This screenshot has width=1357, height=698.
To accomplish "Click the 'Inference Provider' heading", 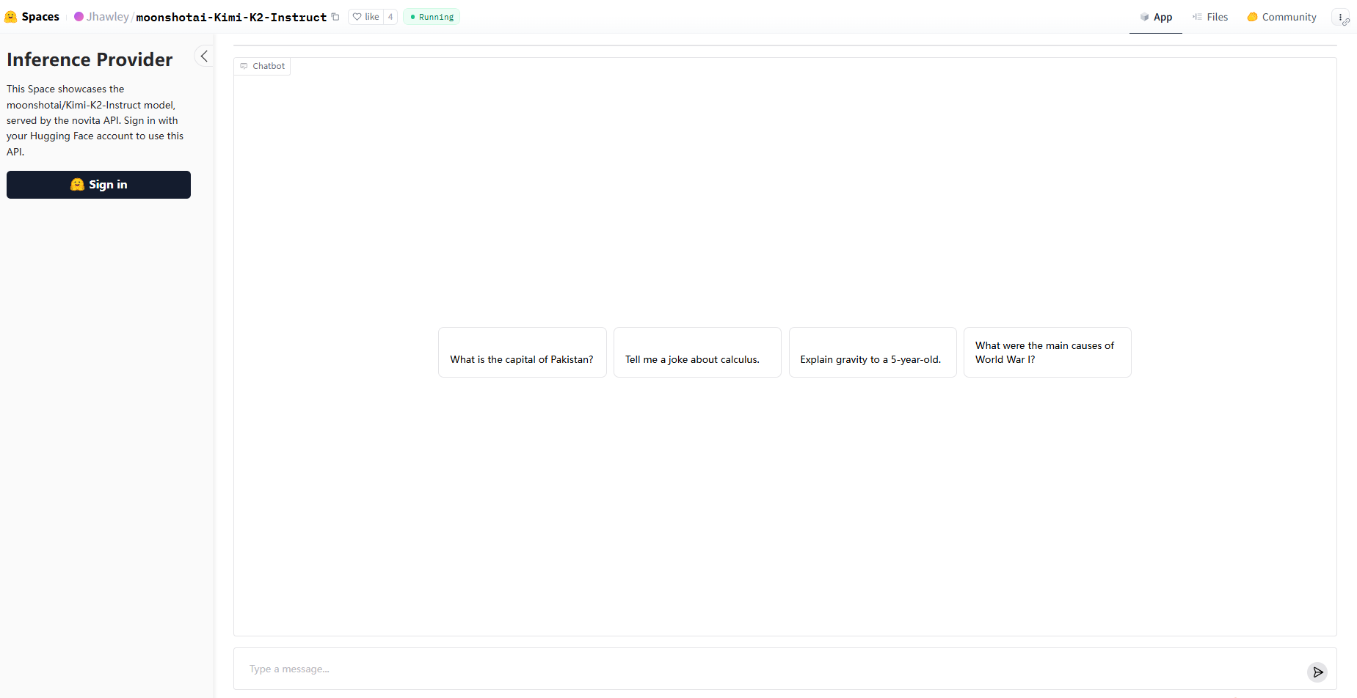I will pyautogui.click(x=90, y=59).
